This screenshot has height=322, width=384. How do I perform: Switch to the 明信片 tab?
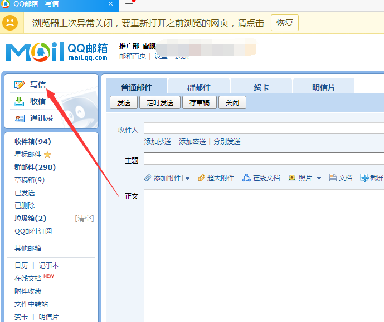coord(324,86)
